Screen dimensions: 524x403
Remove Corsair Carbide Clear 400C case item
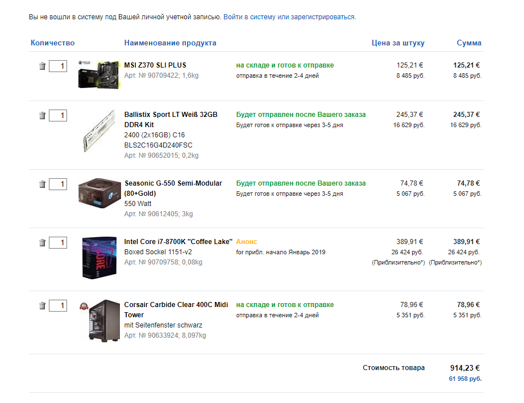pyautogui.click(x=42, y=306)
